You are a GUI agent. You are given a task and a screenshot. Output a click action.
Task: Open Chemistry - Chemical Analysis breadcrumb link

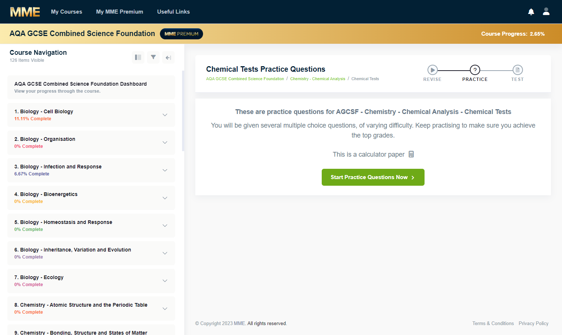tap(318, 79)
